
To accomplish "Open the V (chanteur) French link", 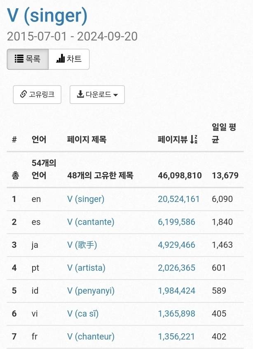I will 91,336.
